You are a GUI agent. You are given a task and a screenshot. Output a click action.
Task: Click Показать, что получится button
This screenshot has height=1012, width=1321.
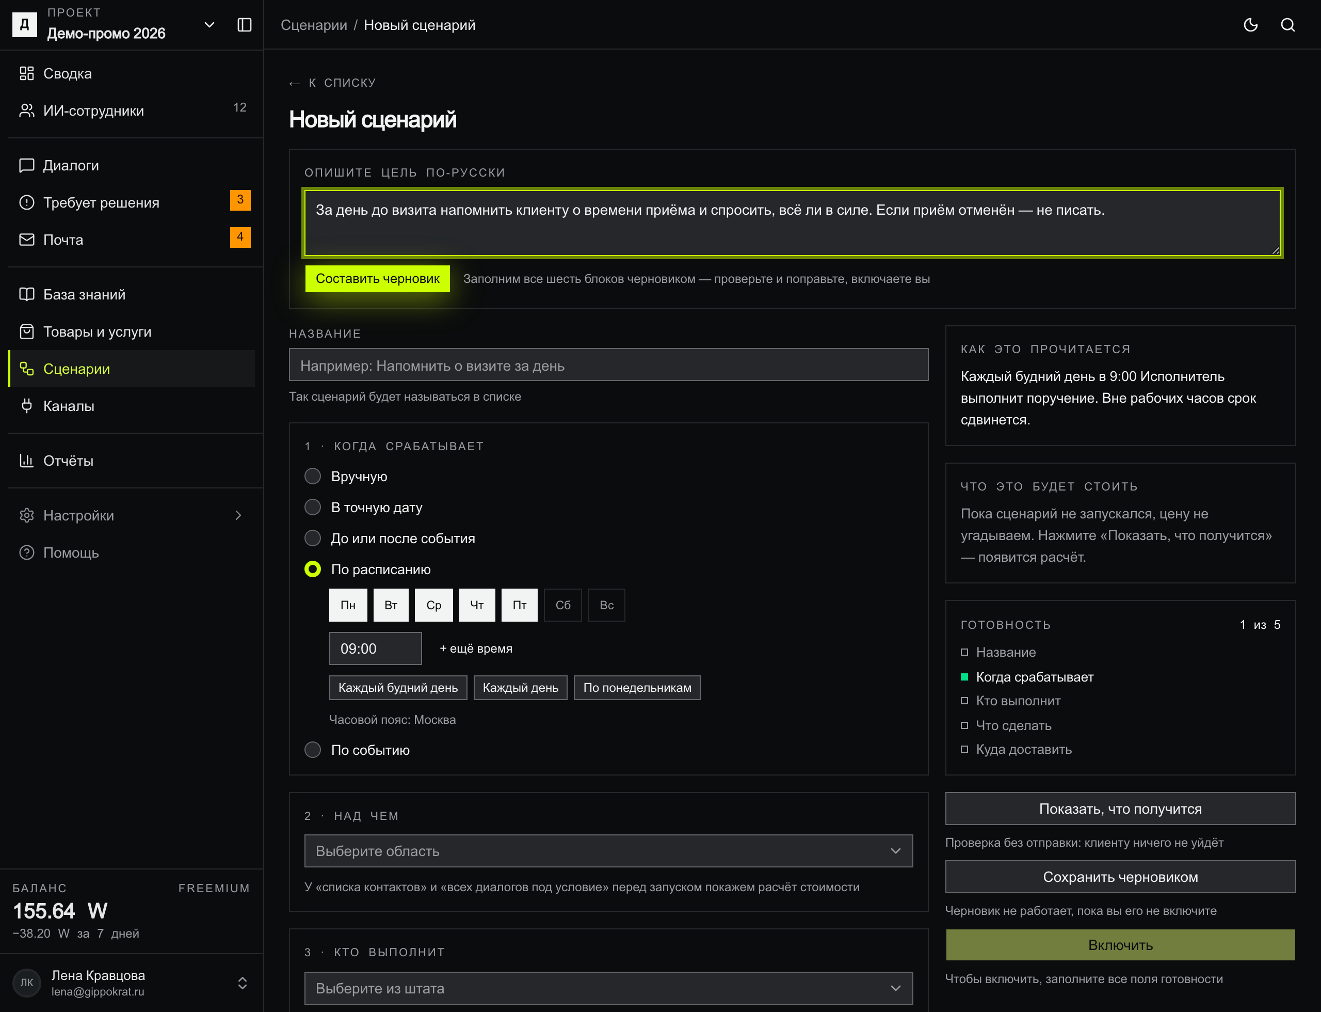1120,809
